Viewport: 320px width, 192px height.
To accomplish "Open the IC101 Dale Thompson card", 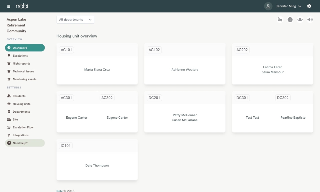I will [97, 160].
